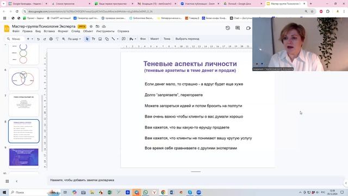Open the Вид menu
This screenshot has height=196, width=348.
[x=38, y=32]
